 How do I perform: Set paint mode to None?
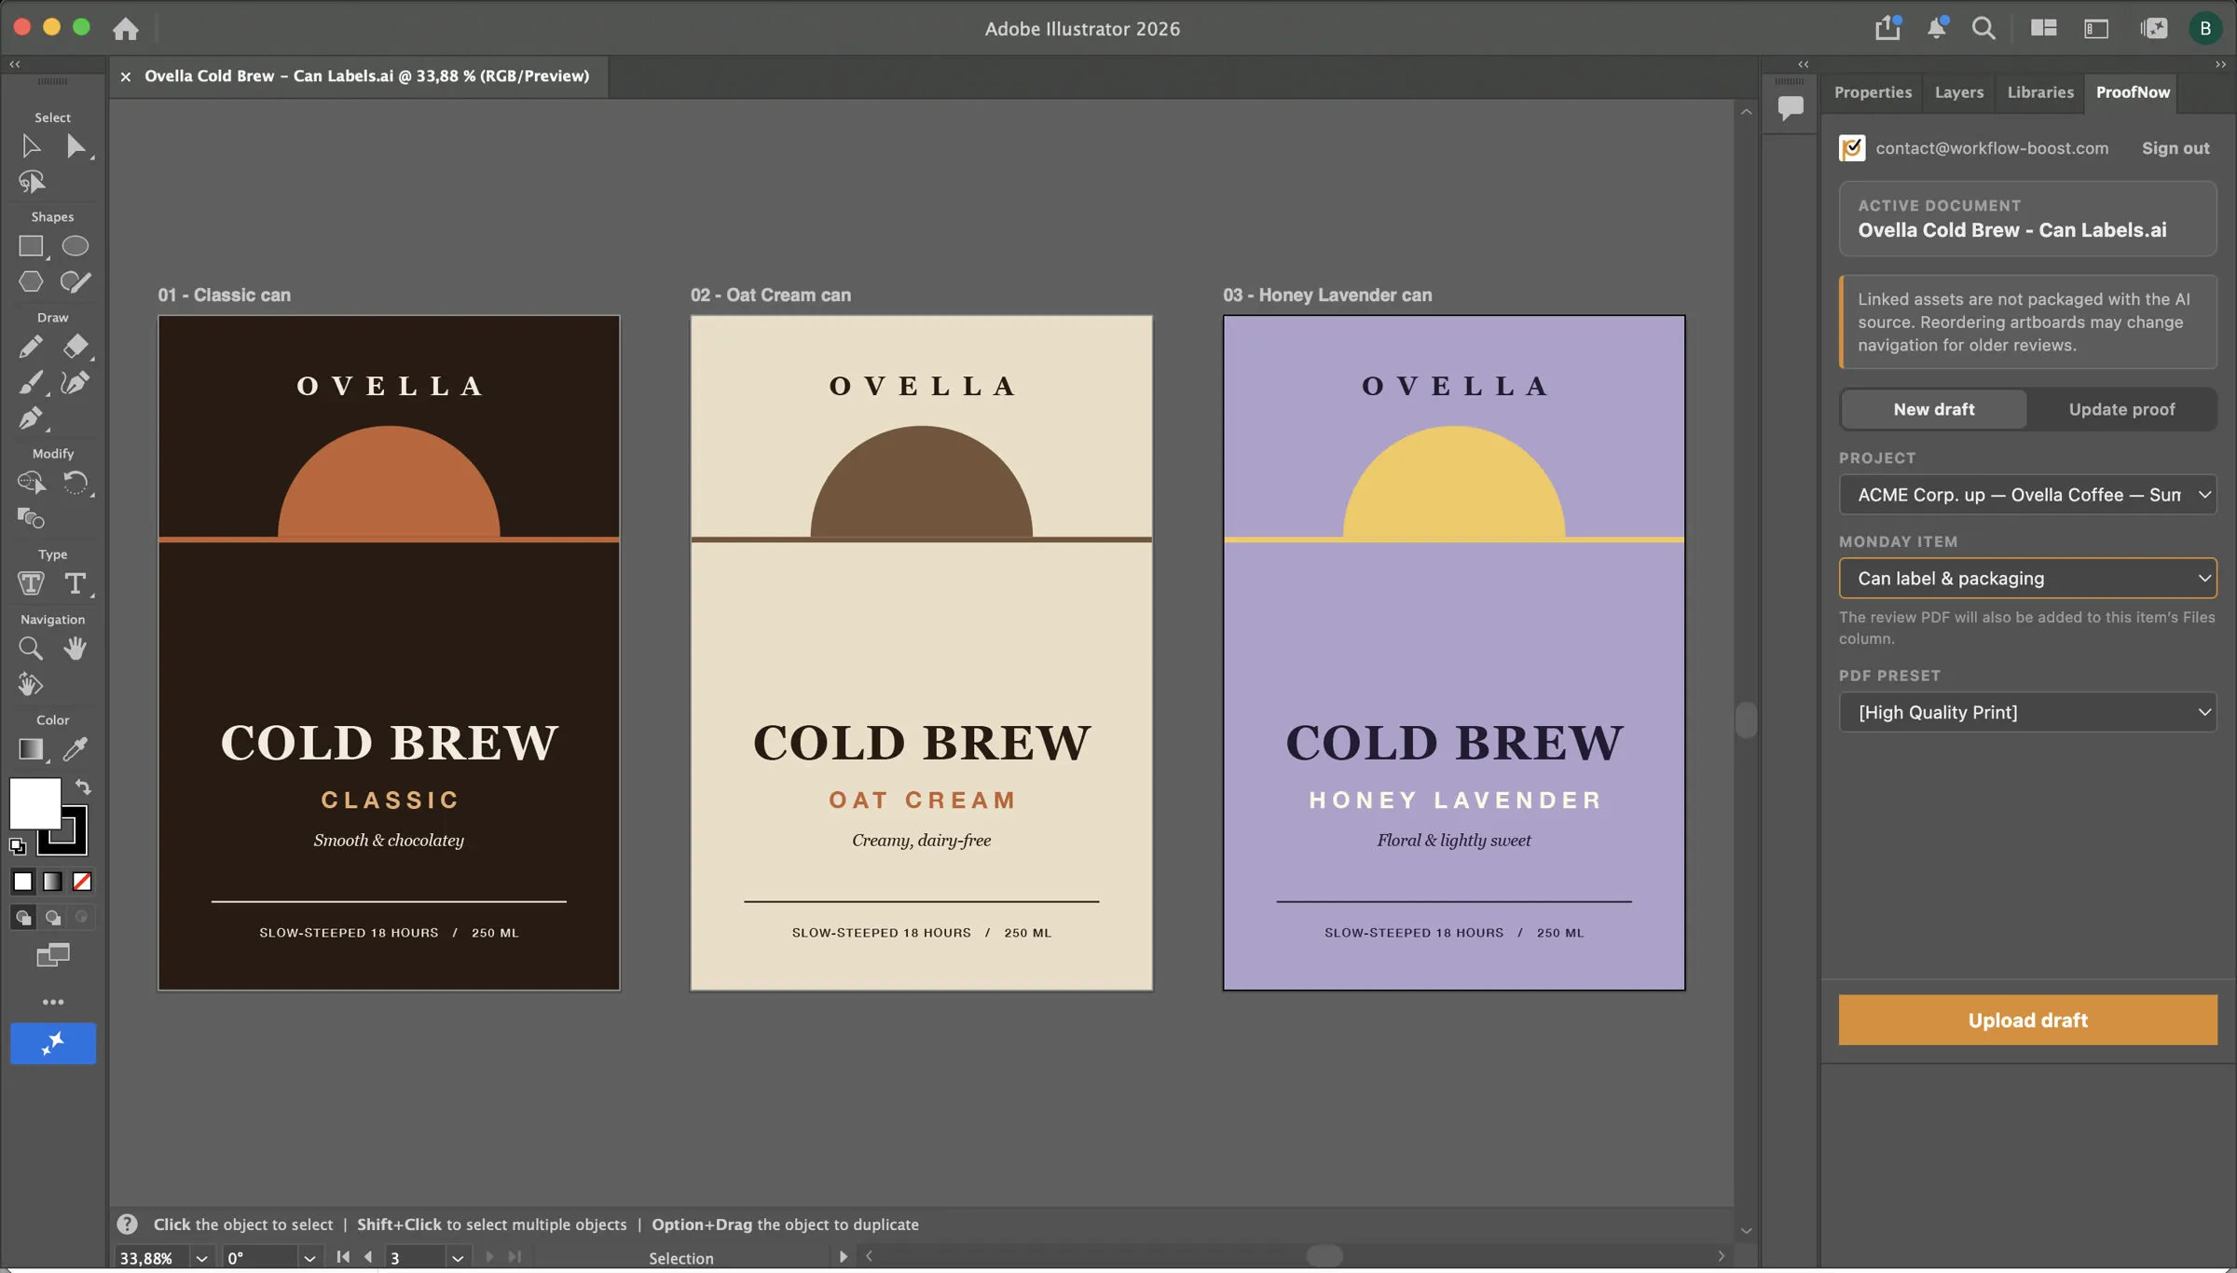82,882
